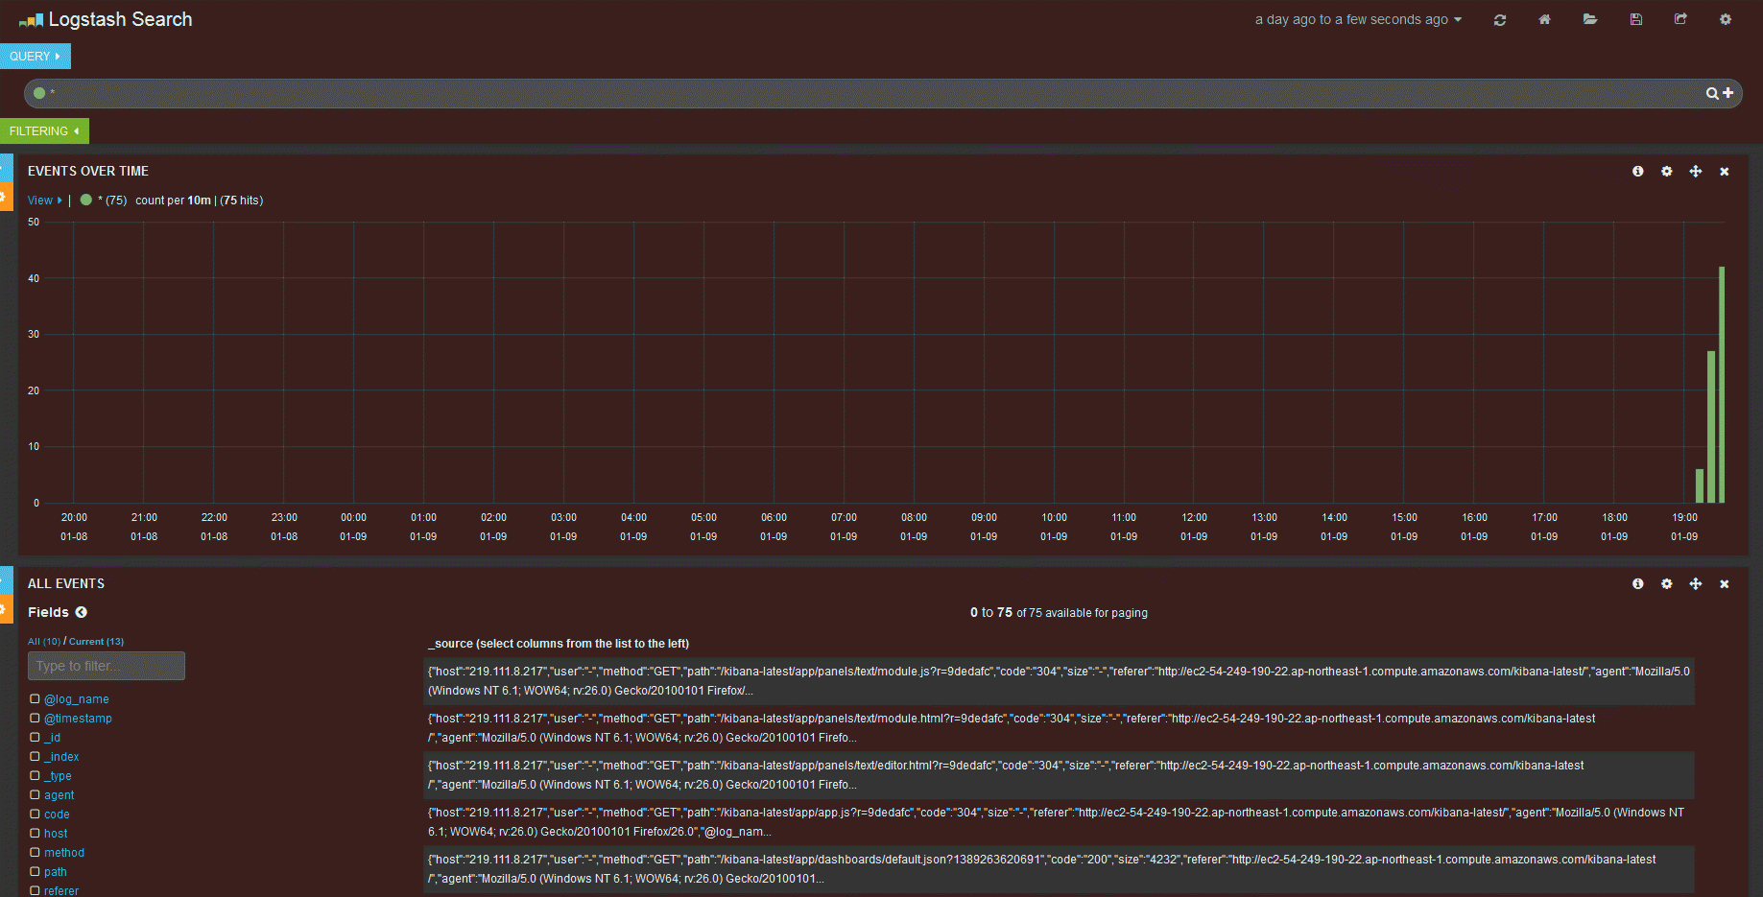Show info for Events Over Time panel
Image resolution: width=1763 pixels, height=897 pixels.
(1638, 171)
